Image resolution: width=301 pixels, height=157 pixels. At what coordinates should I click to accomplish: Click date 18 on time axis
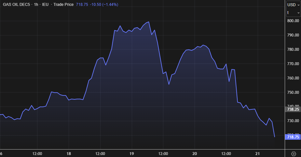click(69, 153)
